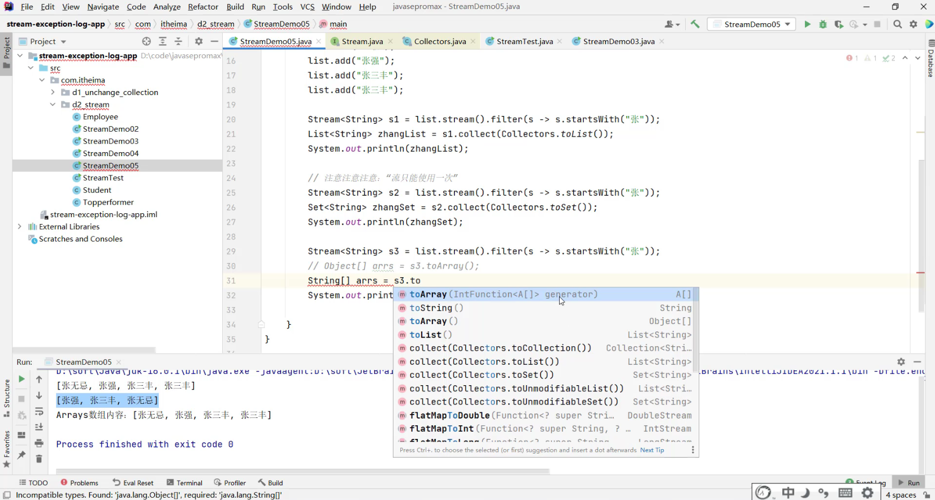Collapse d2_stream package

tap(53, 105)
